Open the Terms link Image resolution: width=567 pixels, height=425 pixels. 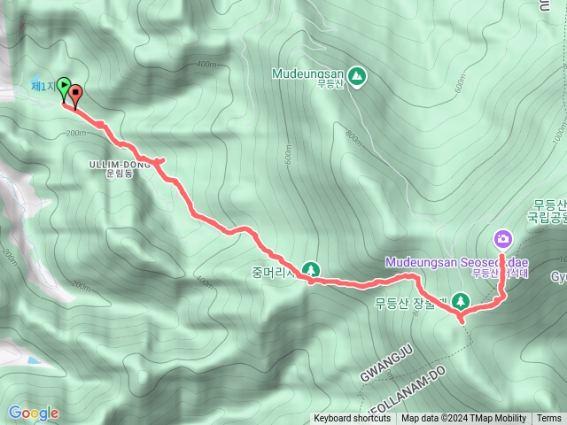coord(549,419)
